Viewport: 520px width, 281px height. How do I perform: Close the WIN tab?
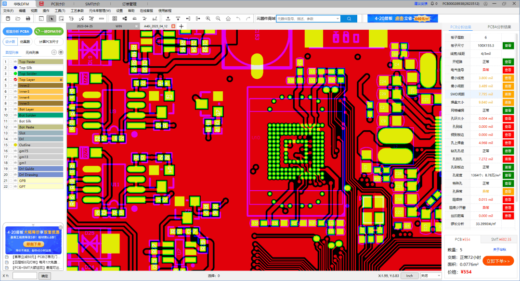(136, 26)
